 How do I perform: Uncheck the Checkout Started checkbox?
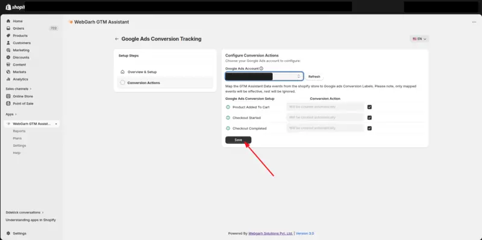(x=369, y=117)
